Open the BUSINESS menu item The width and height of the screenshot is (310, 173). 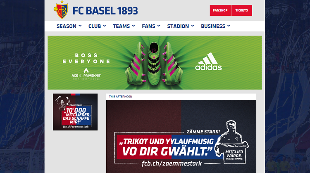tap(215, 26)
